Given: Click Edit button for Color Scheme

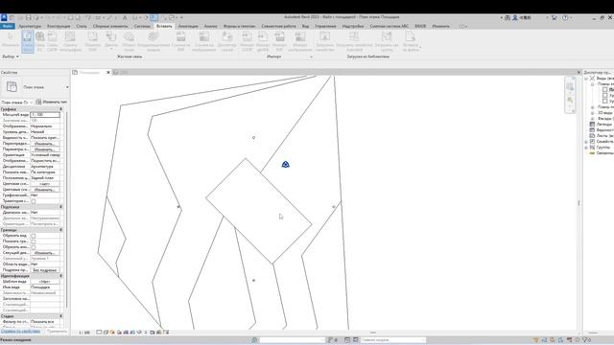Looking at the screenshot, I should tap(45, 190).
